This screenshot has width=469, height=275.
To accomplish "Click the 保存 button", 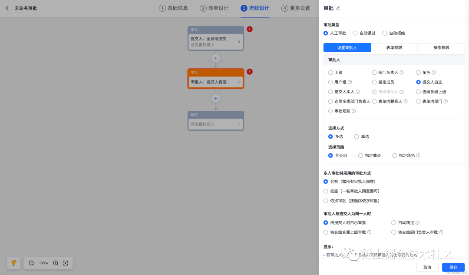I will click(x=453, y=267).
